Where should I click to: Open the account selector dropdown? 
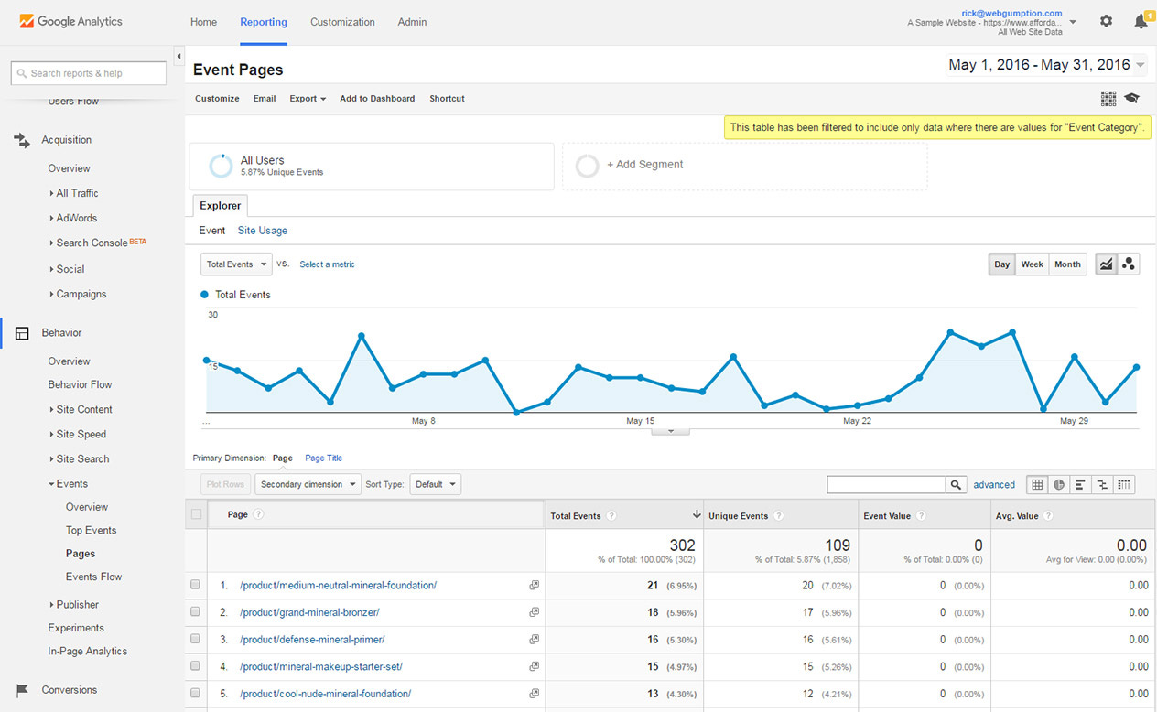tap(1073, 22)
